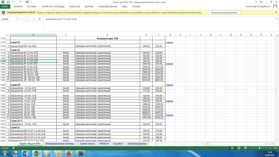279x157 pixels.
Task: Switch to sheet Прайс общий ОПС
Action: click(x=30, y=144)
